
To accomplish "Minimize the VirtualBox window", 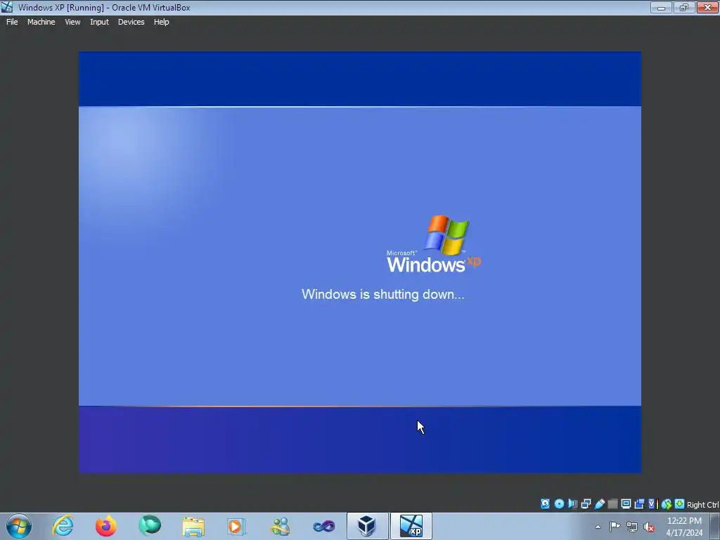I will point(661,7).
